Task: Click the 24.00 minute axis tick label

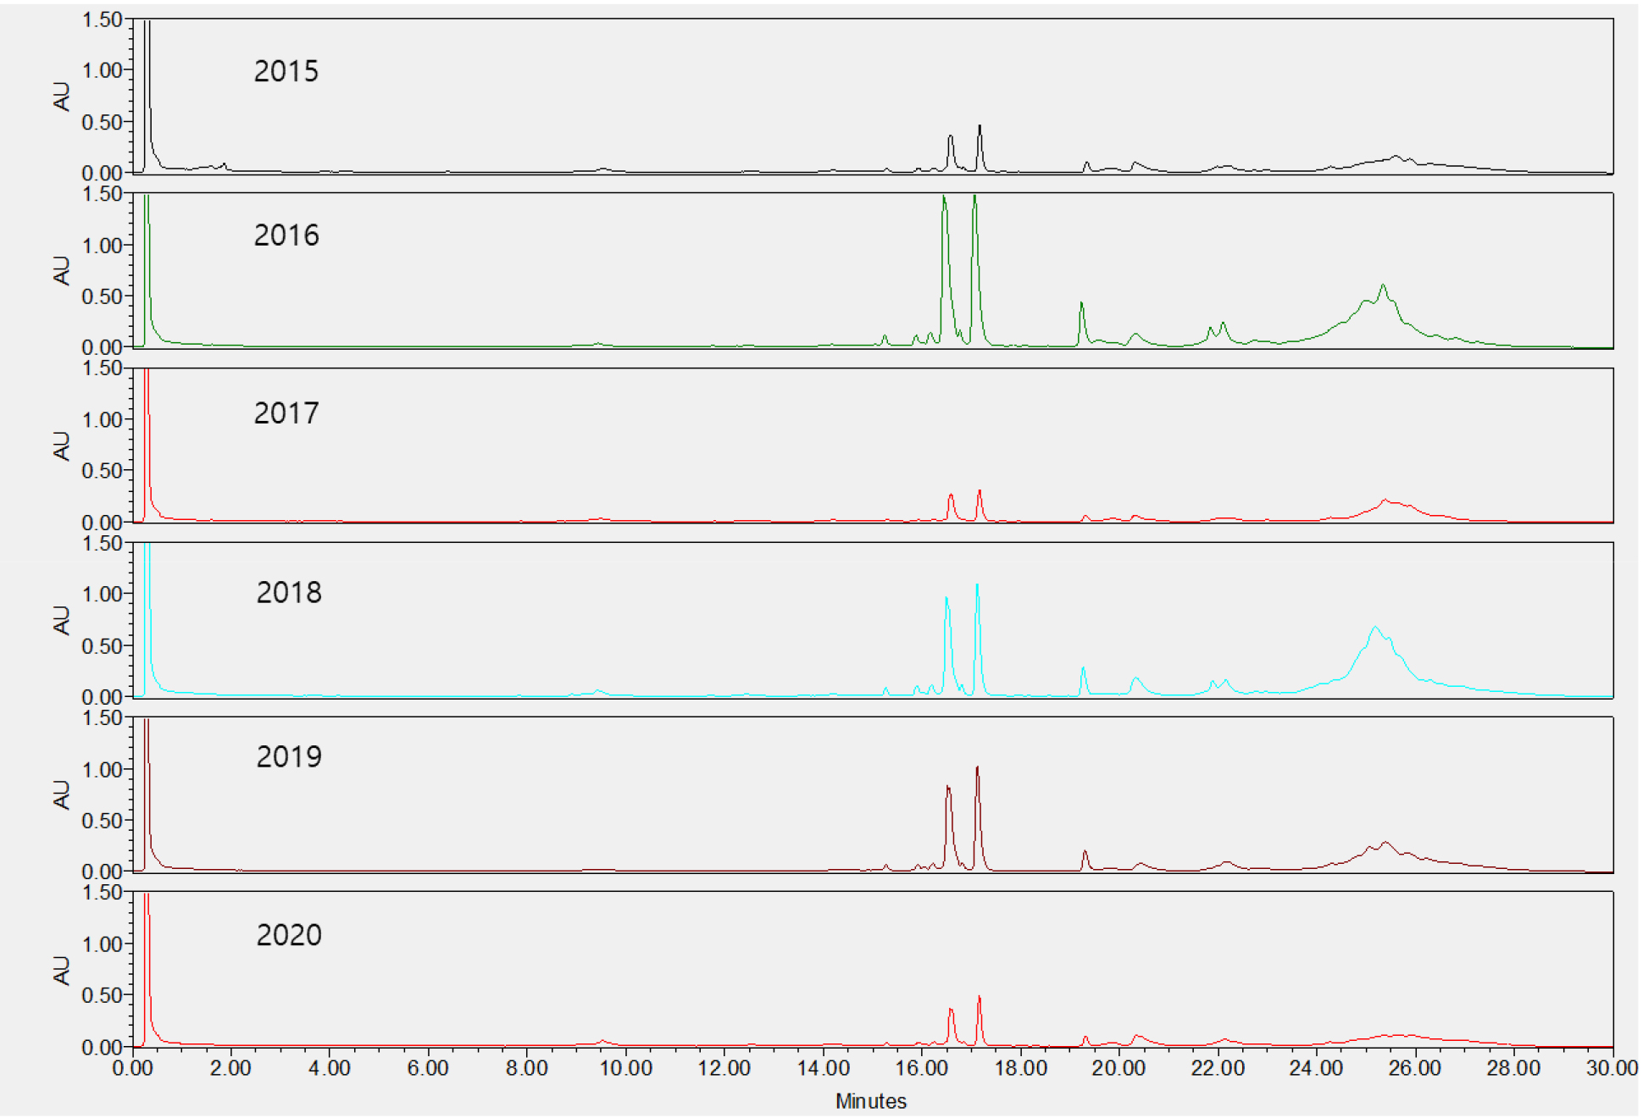Action: [1315, 1068]
